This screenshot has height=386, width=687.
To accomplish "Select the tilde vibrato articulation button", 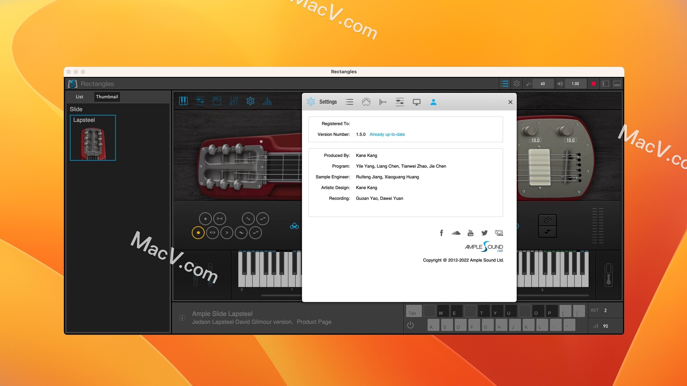I will click(241, 233).
